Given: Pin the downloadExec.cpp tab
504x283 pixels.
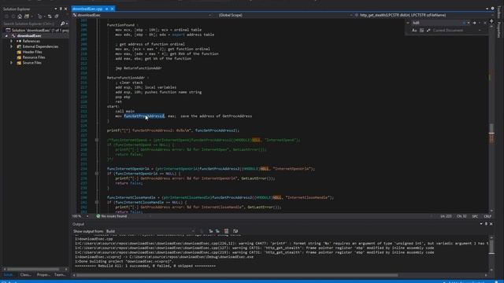Looking at the screenshot, I should [x=107, y=9].
